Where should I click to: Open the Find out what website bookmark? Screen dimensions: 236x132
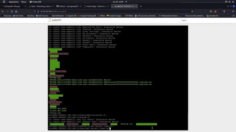194,16
